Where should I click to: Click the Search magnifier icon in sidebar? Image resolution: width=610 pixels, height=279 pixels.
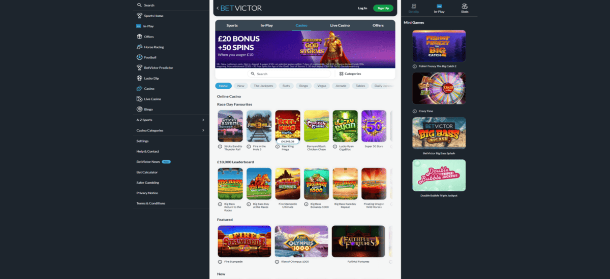[139, 5]
